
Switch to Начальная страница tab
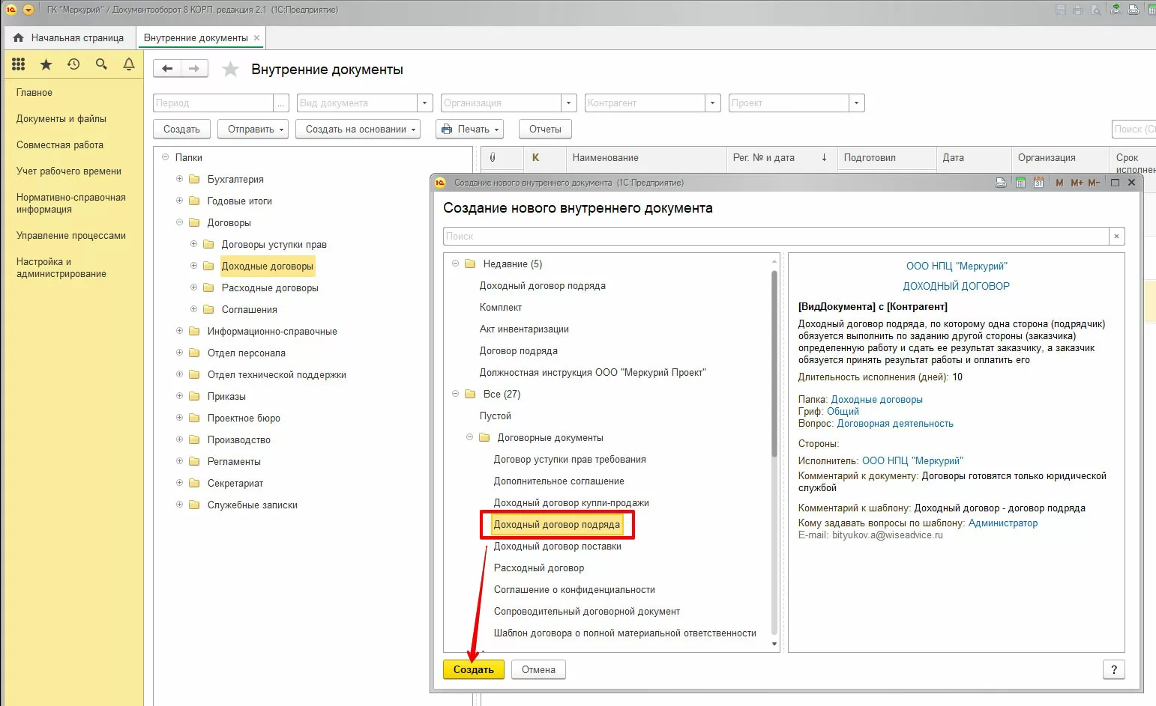pyautogui.click(x=69, y=37)
